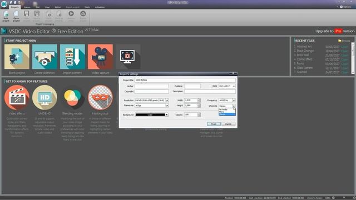This screenshot has height=200, width=356.
Task: Click the Opacity spinner arrows
Action: [199, 115]
